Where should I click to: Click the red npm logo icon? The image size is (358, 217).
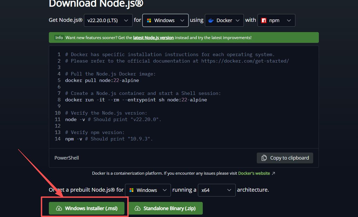click(x=264, y=20)
